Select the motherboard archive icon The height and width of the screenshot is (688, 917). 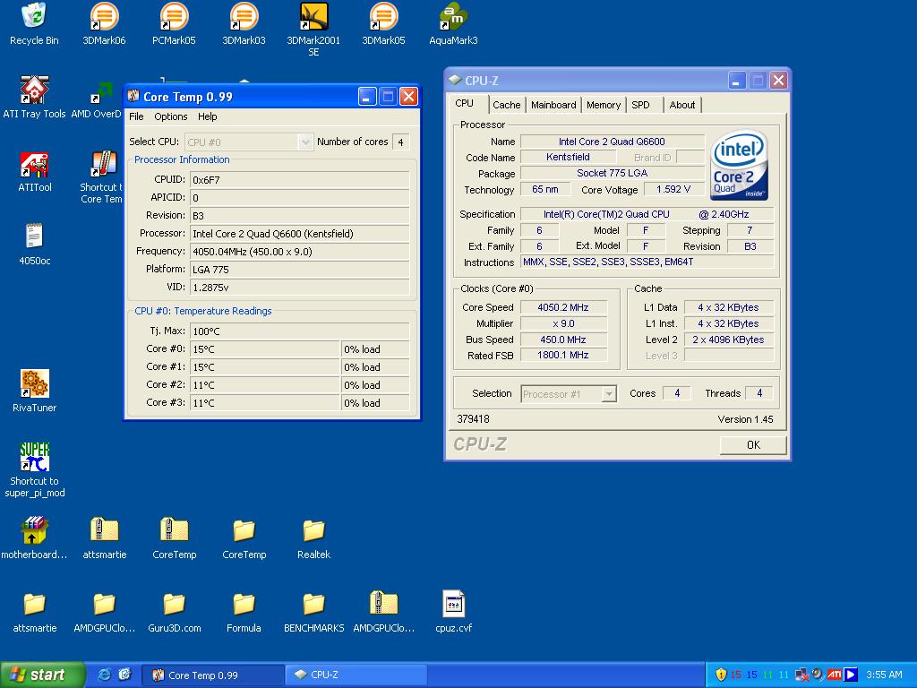(x=34, y=537)
